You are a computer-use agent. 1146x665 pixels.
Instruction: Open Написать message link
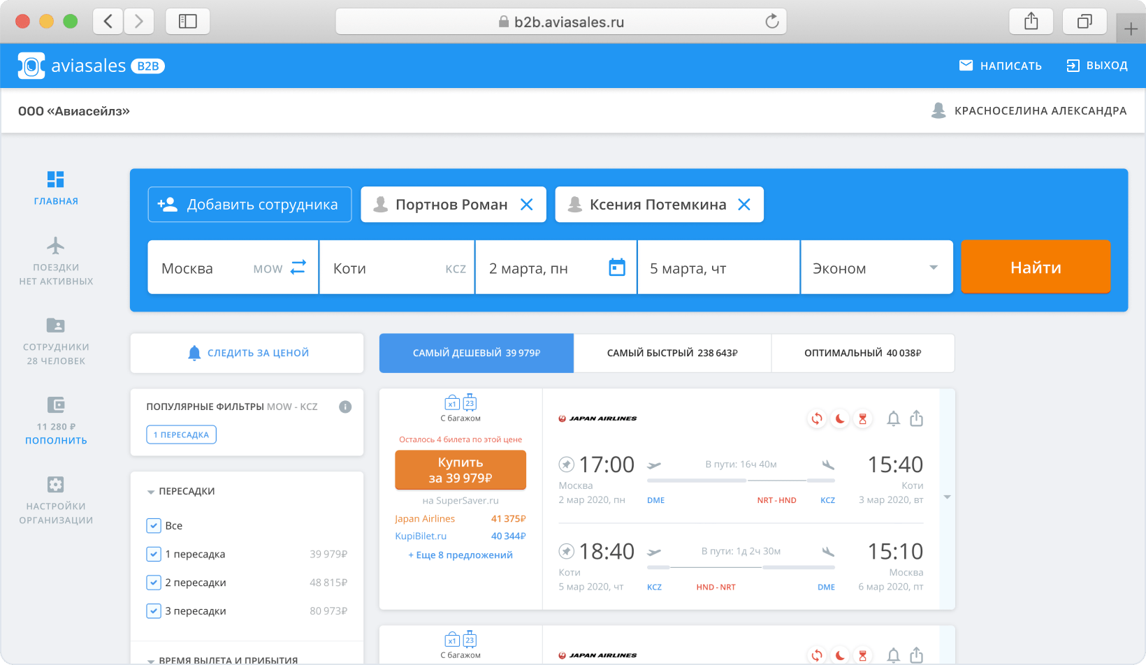(1000, 66)
